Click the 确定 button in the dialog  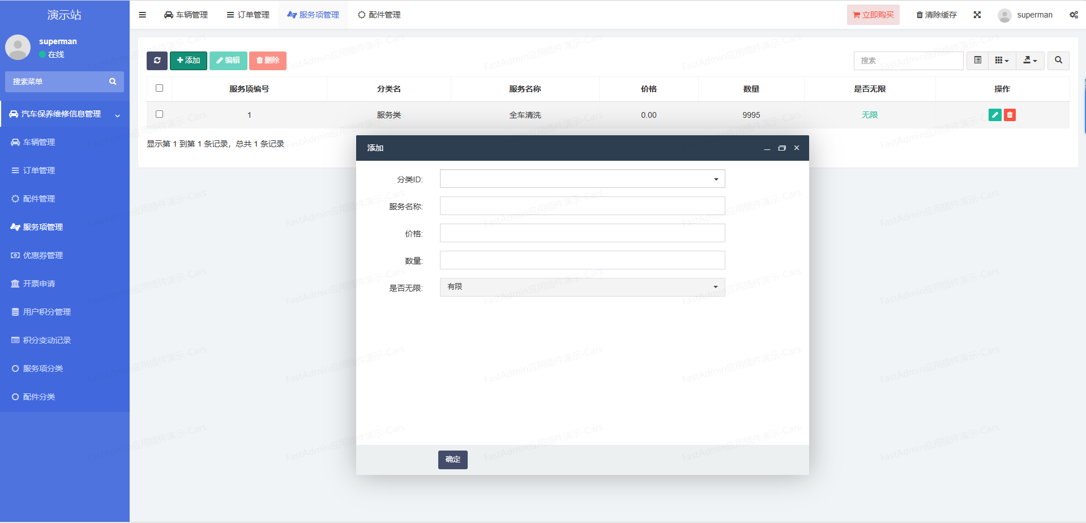click(452, 460)
